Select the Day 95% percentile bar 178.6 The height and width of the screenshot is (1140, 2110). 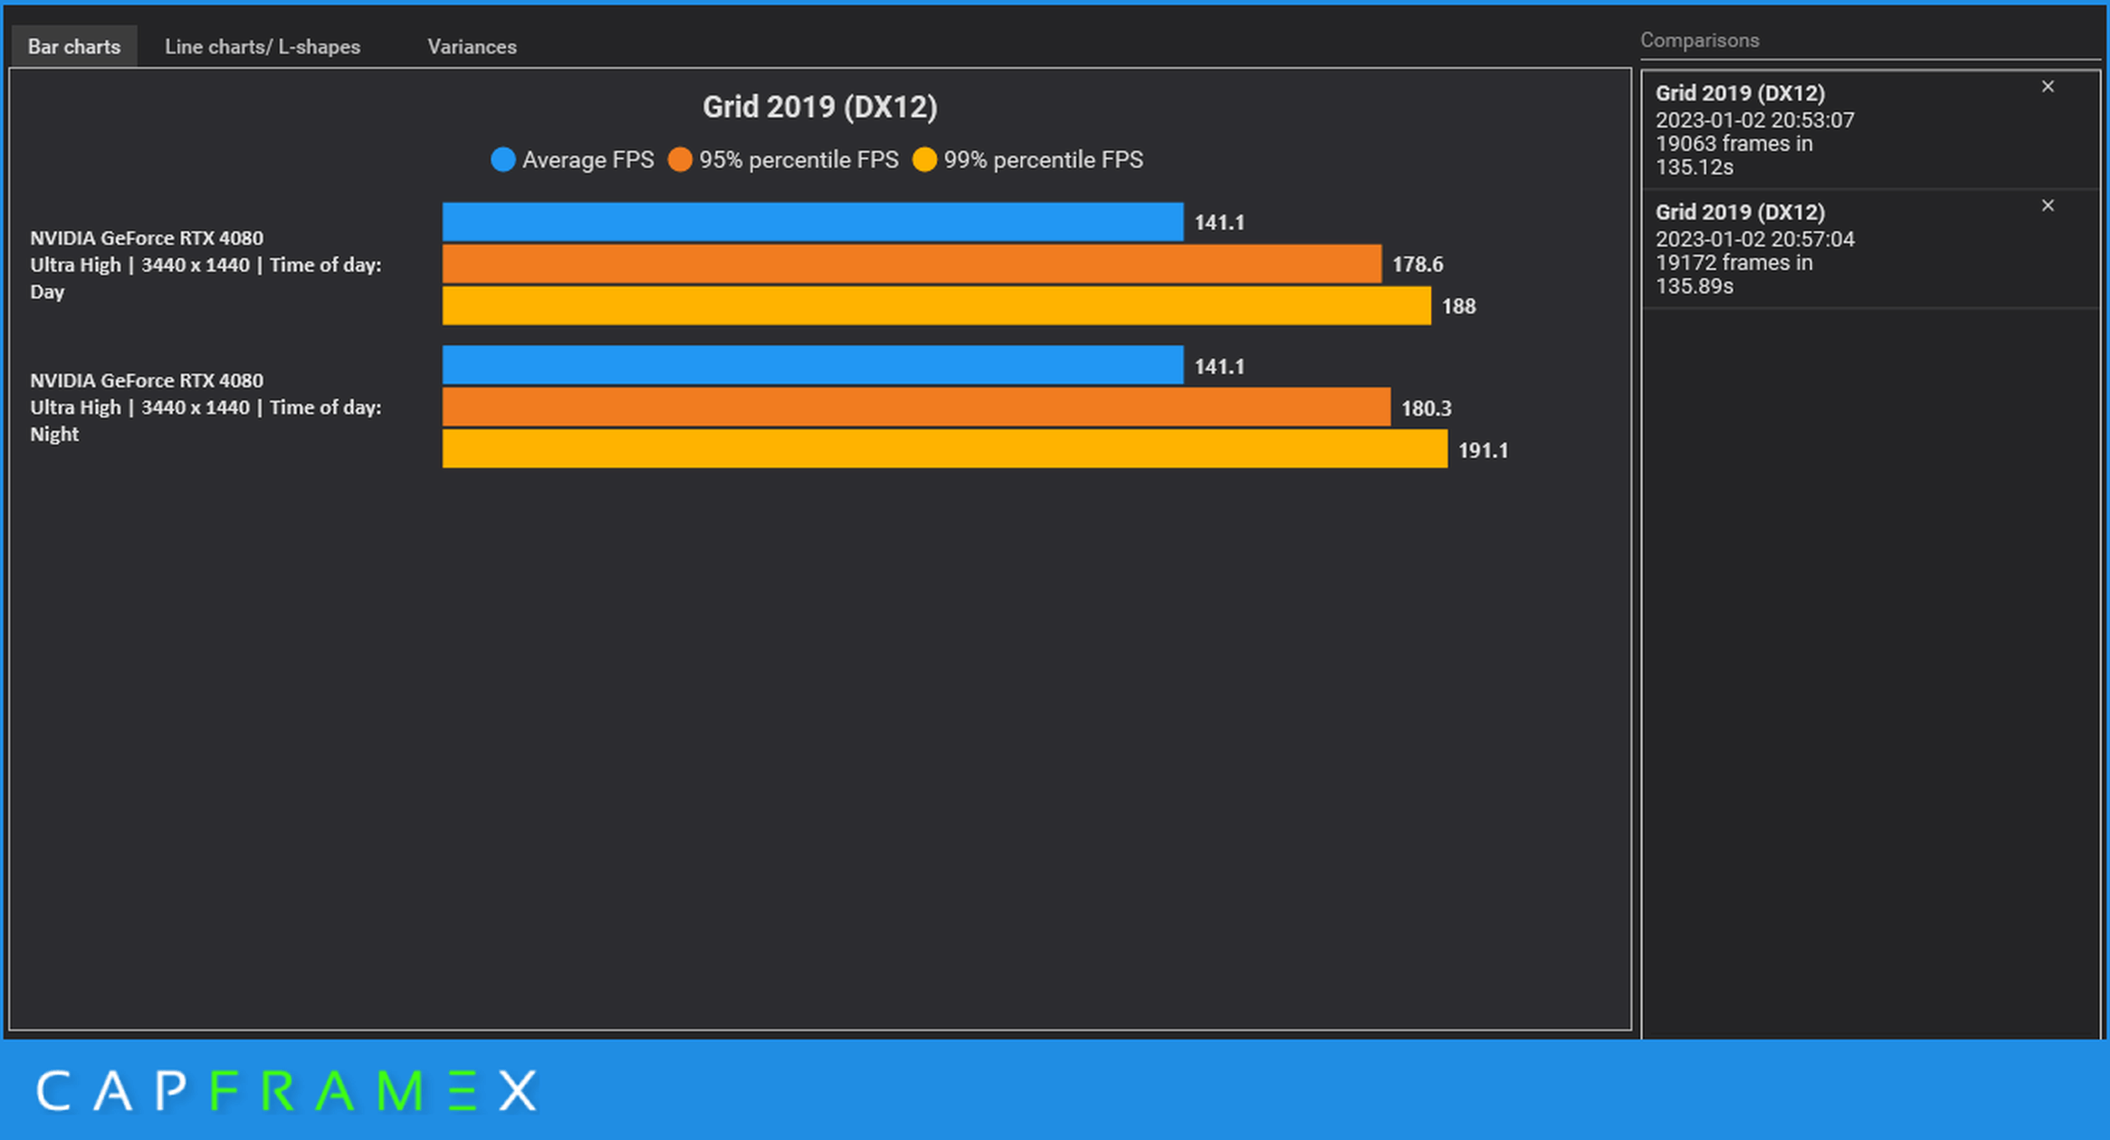(912, 263)
